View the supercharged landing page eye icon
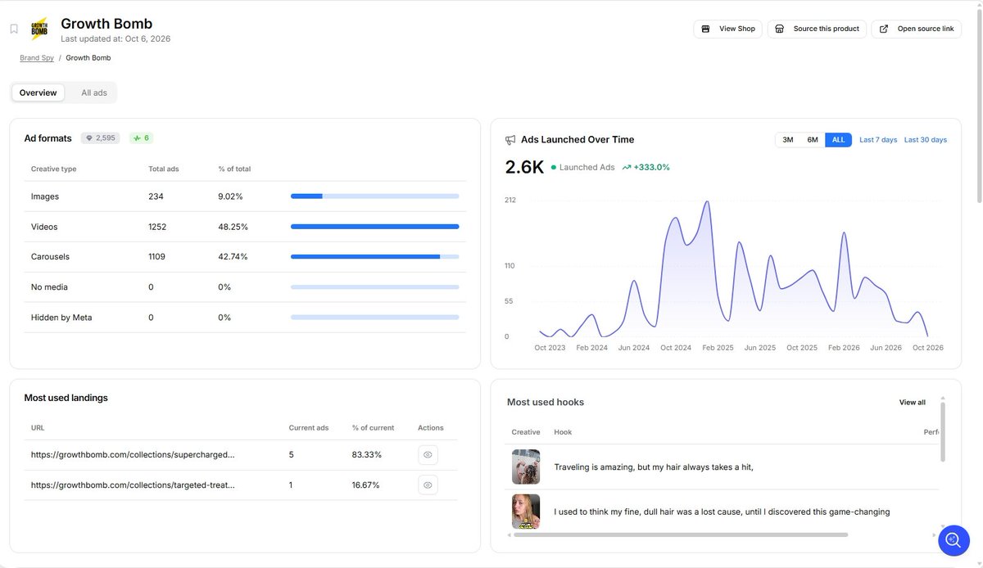 tap(428, 455)
